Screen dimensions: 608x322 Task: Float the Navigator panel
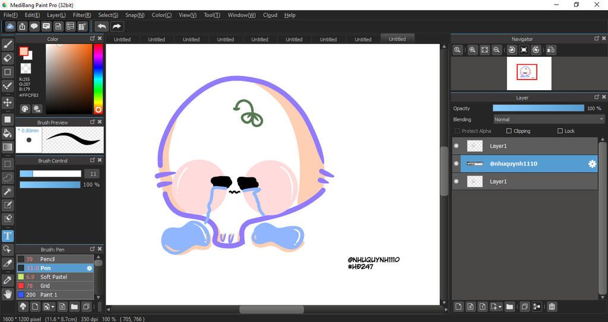(x=596, y=39)
